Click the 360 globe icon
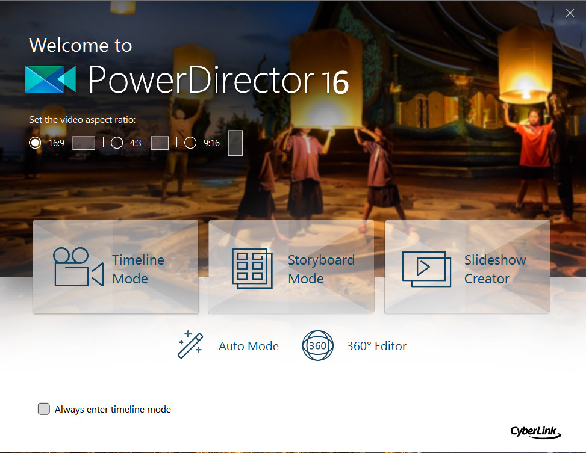 (x=317, y=346)
